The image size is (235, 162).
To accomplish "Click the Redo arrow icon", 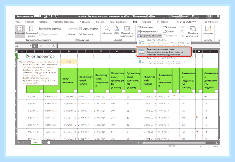I will [x=57, y=16].
